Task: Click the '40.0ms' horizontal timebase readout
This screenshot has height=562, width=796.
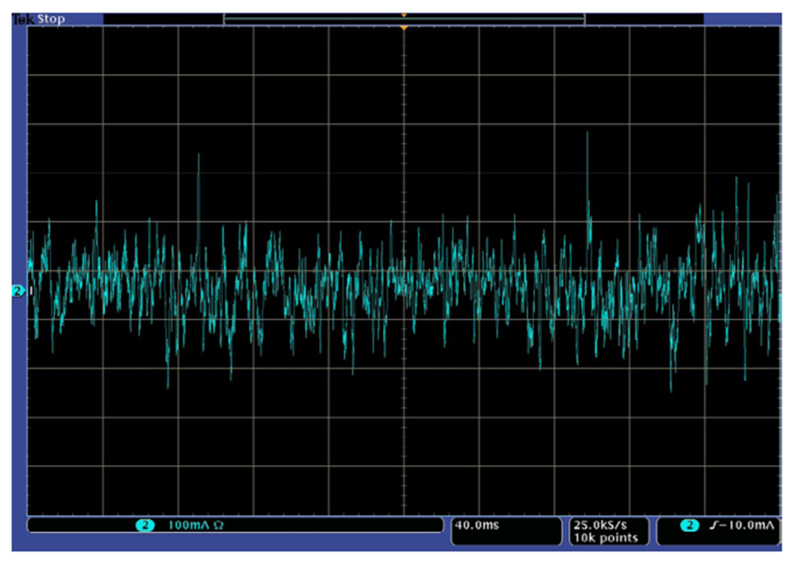Action: [x=477, y=525]
